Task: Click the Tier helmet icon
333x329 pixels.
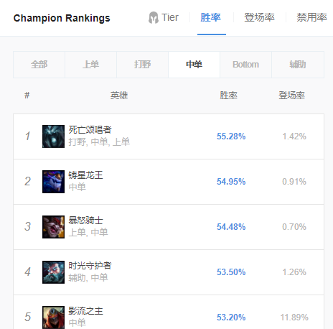Action: (x=154, y=18)
